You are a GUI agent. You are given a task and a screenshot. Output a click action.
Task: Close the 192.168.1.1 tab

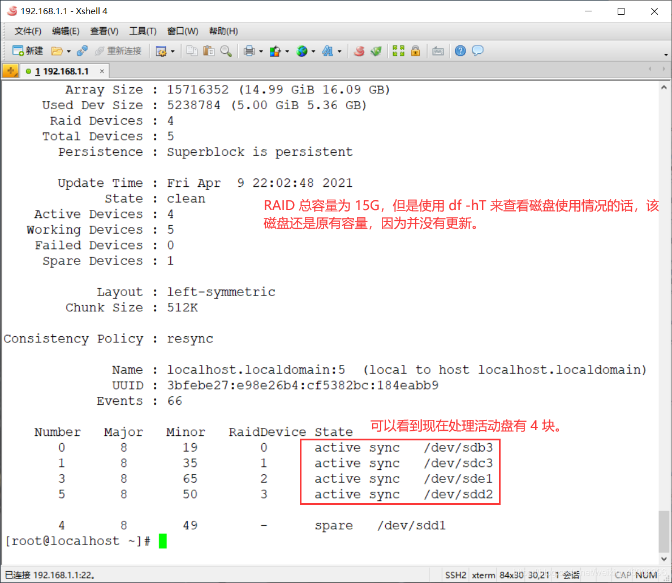pos(102,71)
